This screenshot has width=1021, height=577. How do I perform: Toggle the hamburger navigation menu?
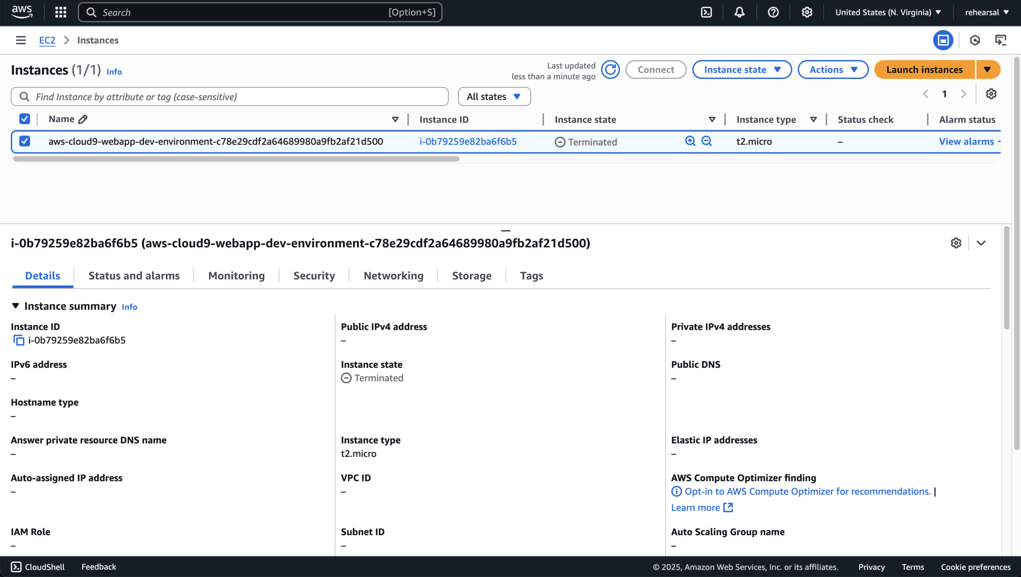tap(21, 40)
